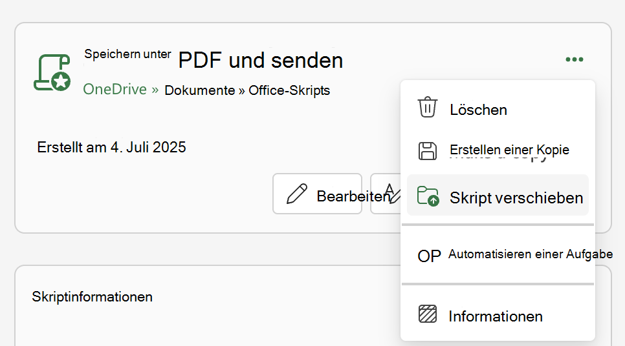Click the Speichern unter label

pyautogui.click(x=127, y=54)
